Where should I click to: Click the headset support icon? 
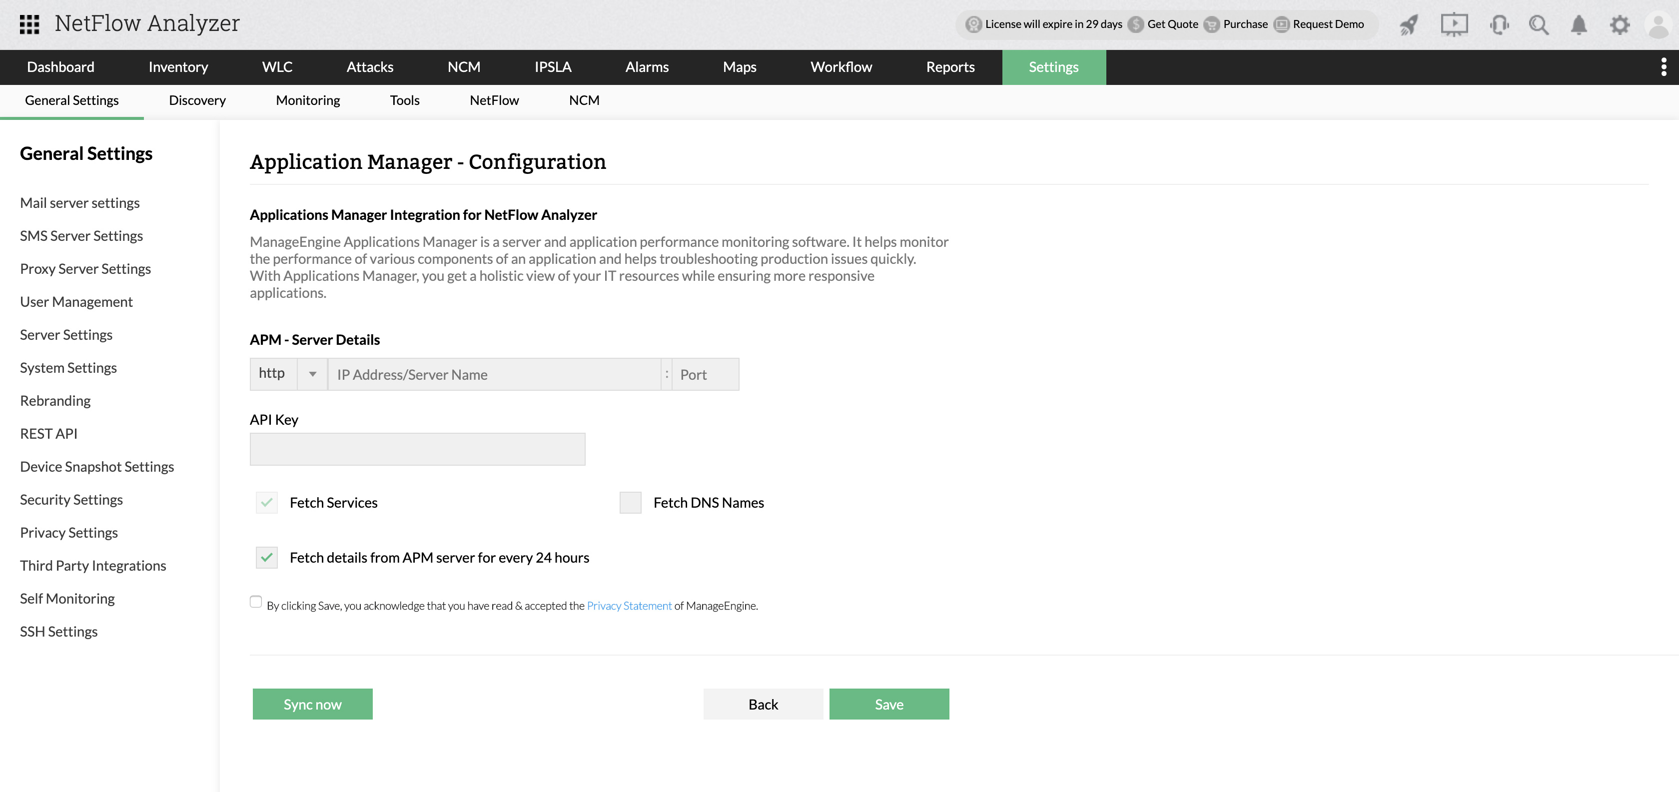pos(1499,25)
